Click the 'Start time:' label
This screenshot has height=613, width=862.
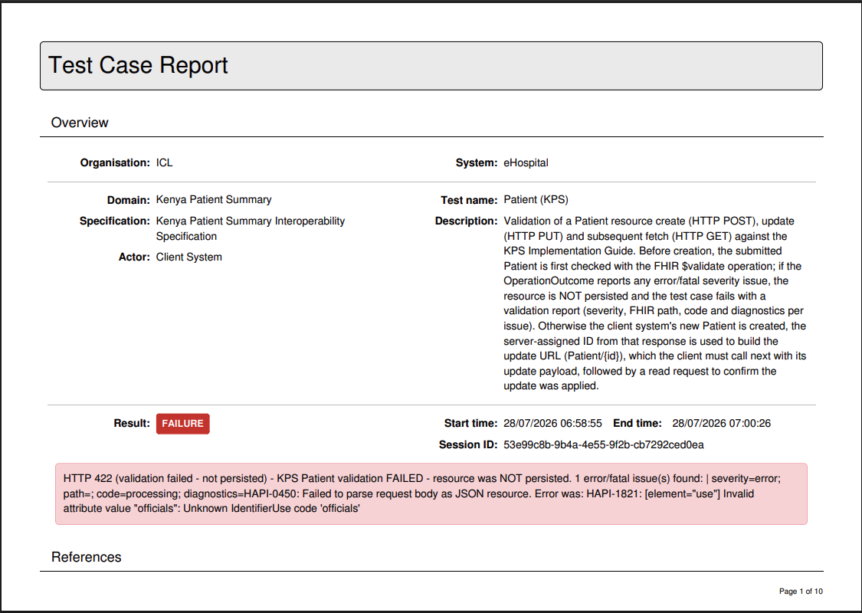tap(471, 423)
